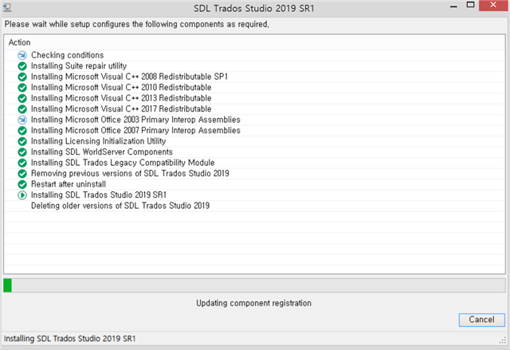Select 'Installing Microsoft Visual C++ 2017 Redistributable' text
The height and width of the screenshot is (350, 510).
click(121, 109)
